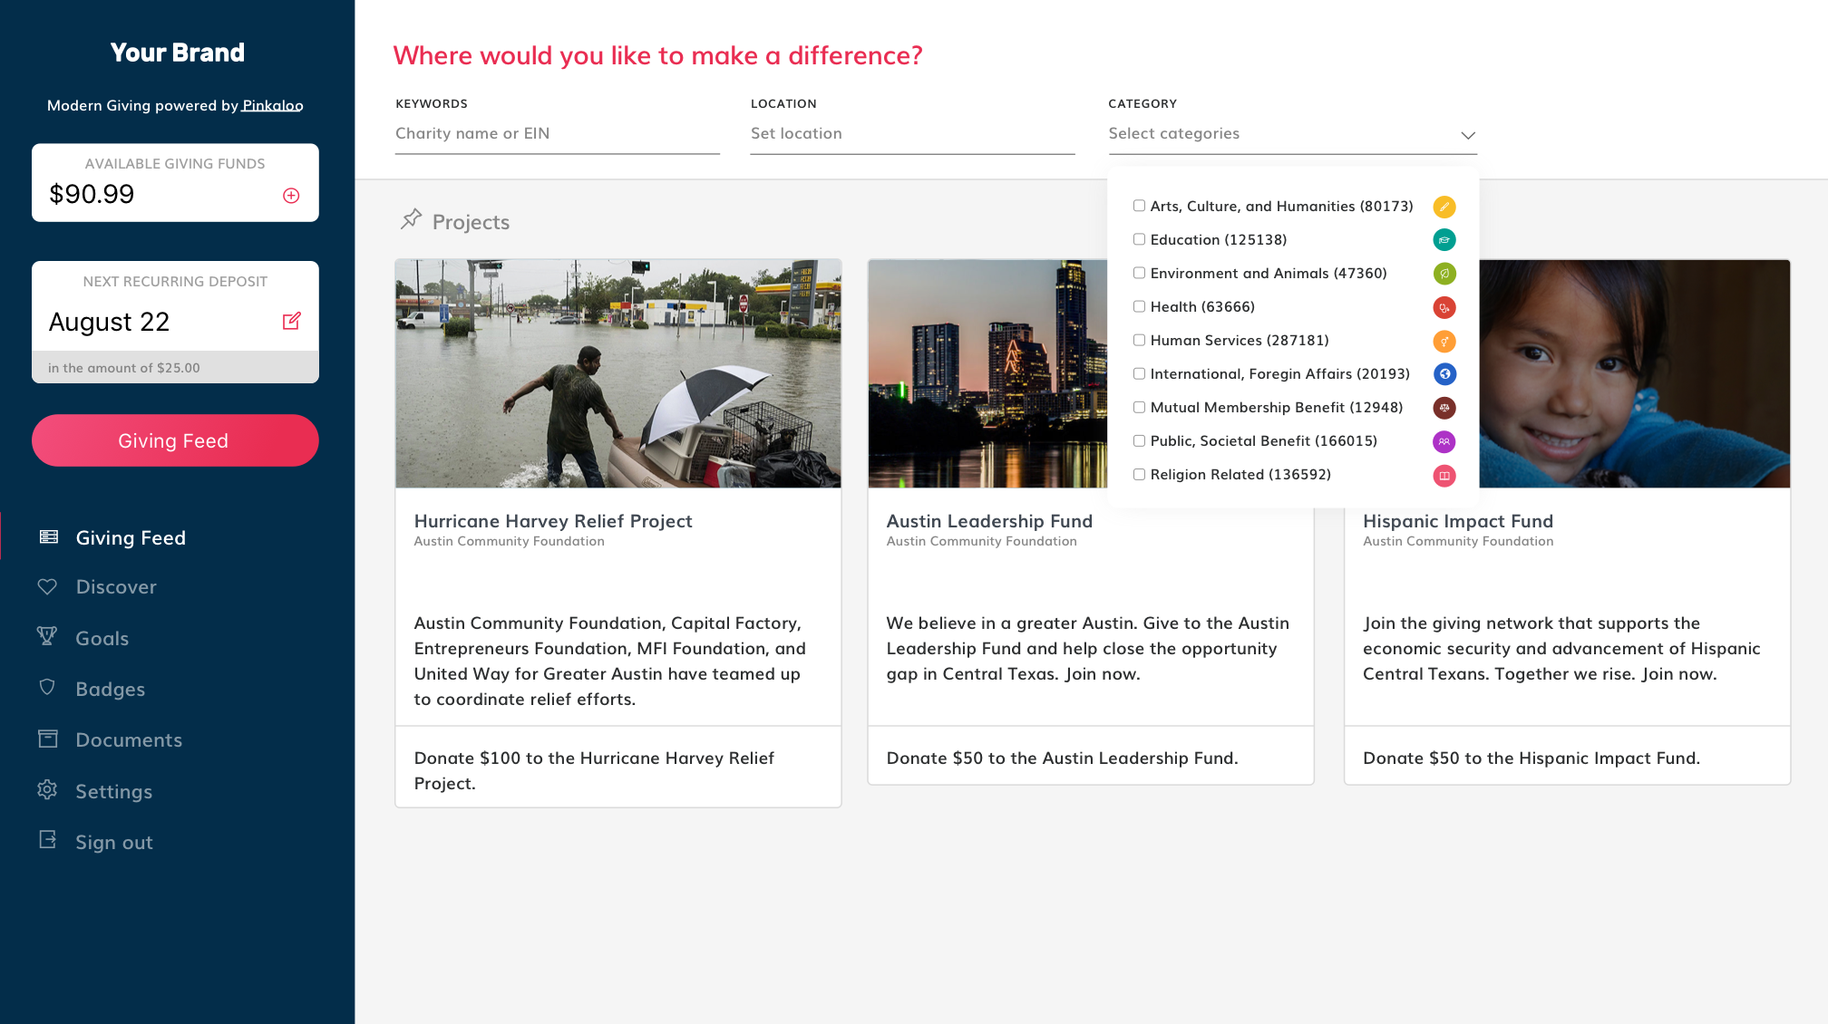Check Arts, Culture, and Humanities checkbox
Screen dimensions: 1828x1024
[x=1139, y=206]
